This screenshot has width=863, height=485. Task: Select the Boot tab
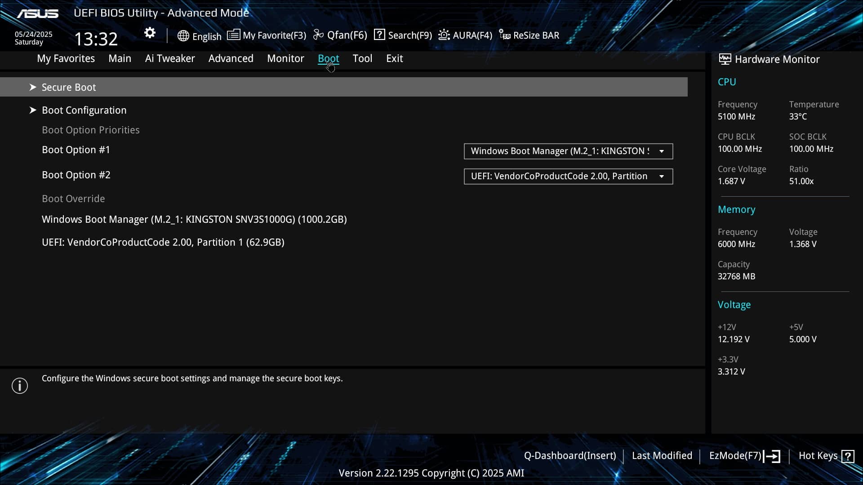pyautogui.click(x=328, y=58)
